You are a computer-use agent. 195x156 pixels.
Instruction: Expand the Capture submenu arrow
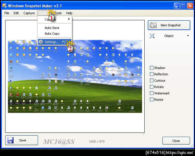click(69, 19)
